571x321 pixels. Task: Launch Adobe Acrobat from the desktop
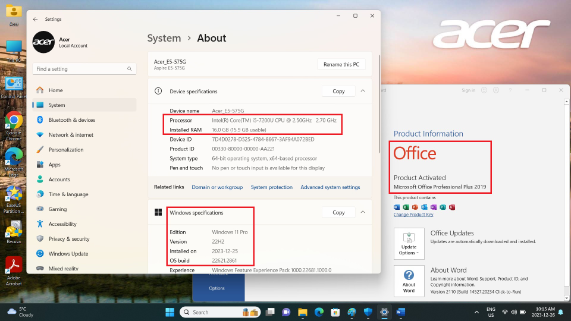(14, 271)
